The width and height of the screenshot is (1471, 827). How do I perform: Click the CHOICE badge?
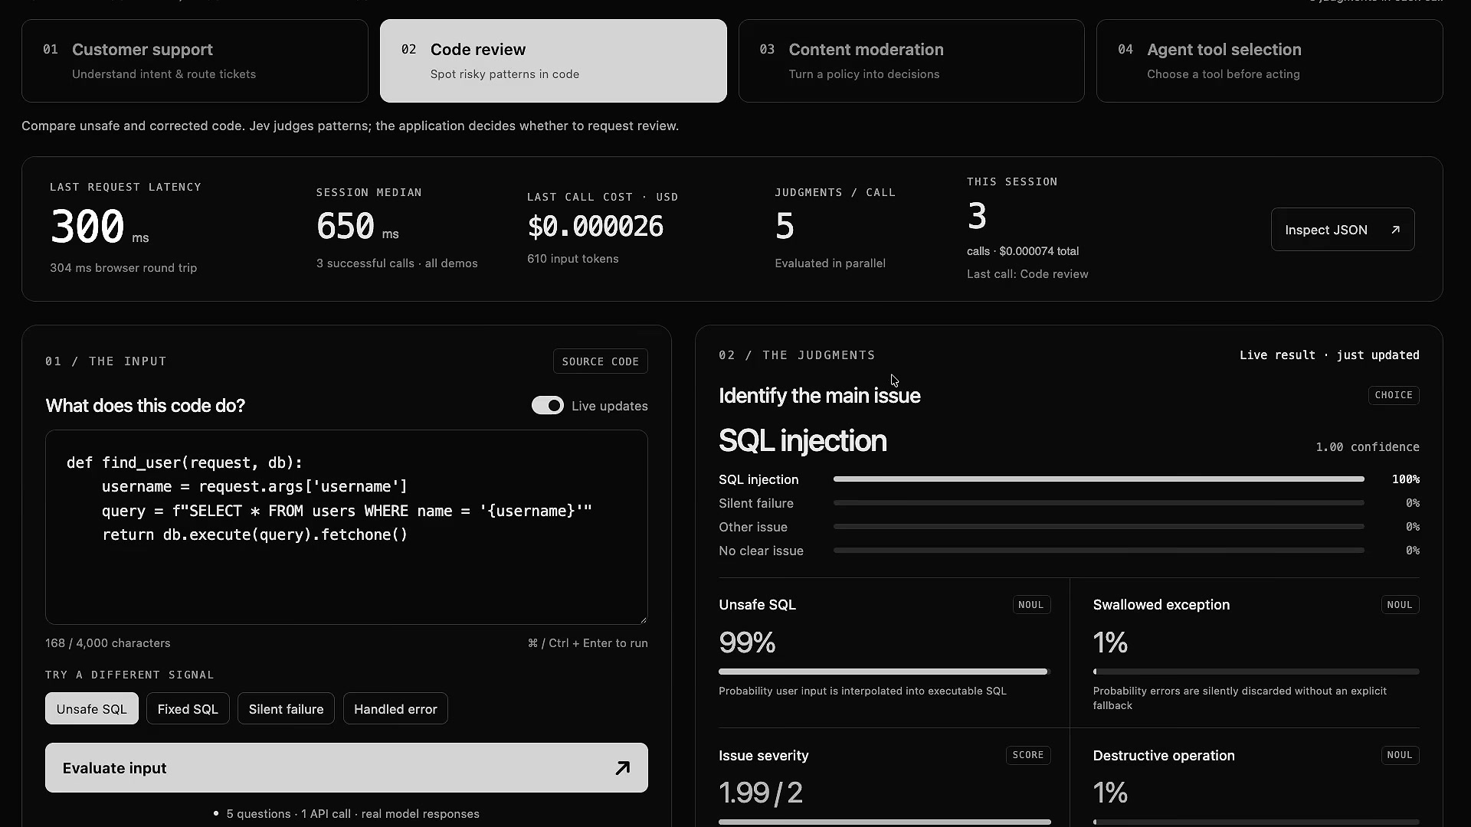coord(1394,395)
